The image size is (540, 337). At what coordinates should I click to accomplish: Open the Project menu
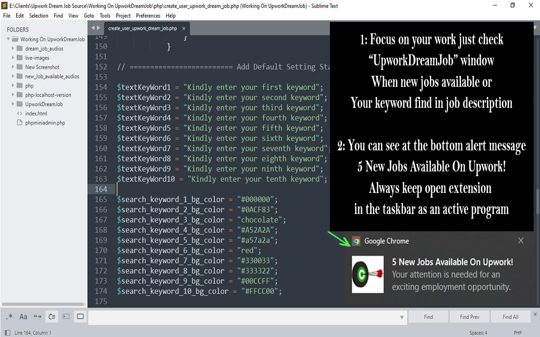[x=123, y=16]
